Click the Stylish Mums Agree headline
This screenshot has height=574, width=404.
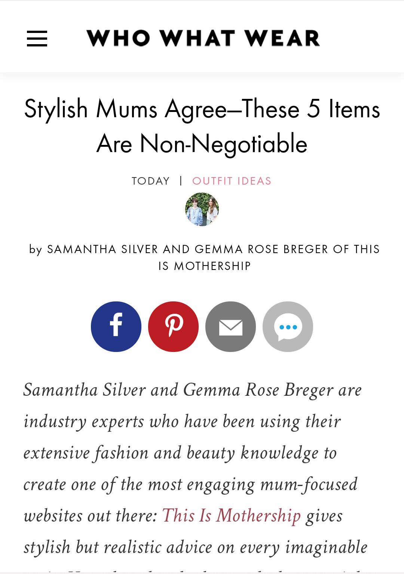coord(202,109)
